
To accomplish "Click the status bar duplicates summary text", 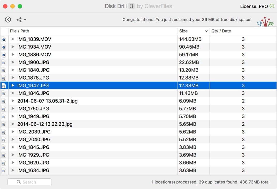I will [x=210, y=182].
